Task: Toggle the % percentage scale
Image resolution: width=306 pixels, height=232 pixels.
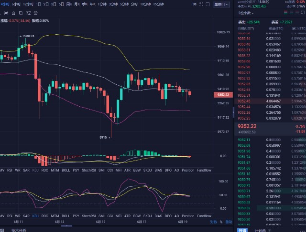Action: click(x=221, y=222)
